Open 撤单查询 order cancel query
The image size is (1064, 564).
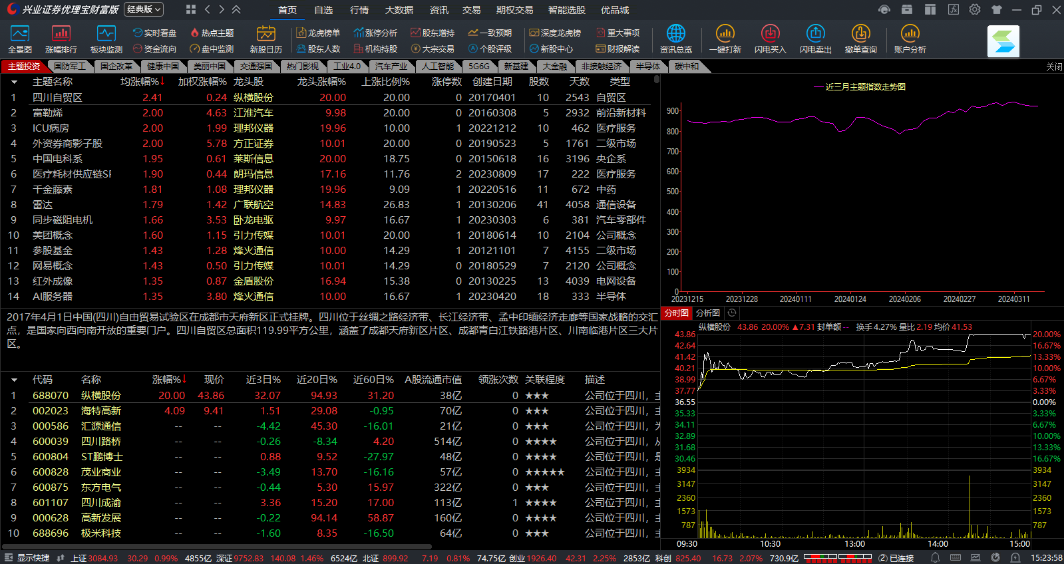[x=860, y=39]
